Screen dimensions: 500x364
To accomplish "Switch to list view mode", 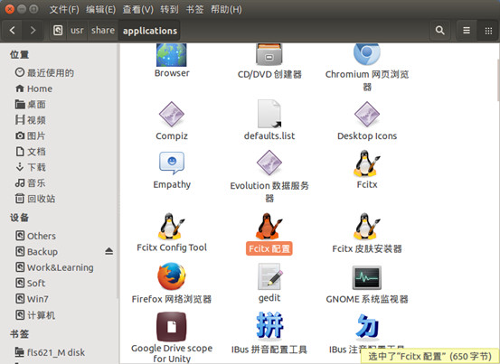I will [467, 31].
